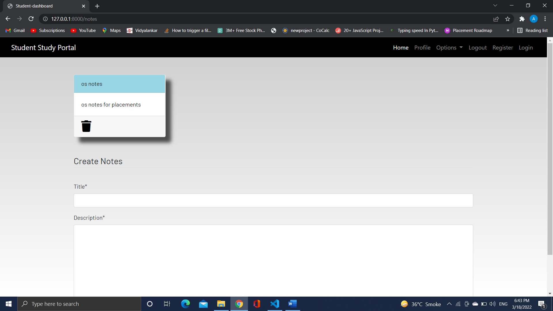The width and height of the screenshot is (553, 311).
Task: Open the Placement Roadmap bookmark
Action: point(468,31)
